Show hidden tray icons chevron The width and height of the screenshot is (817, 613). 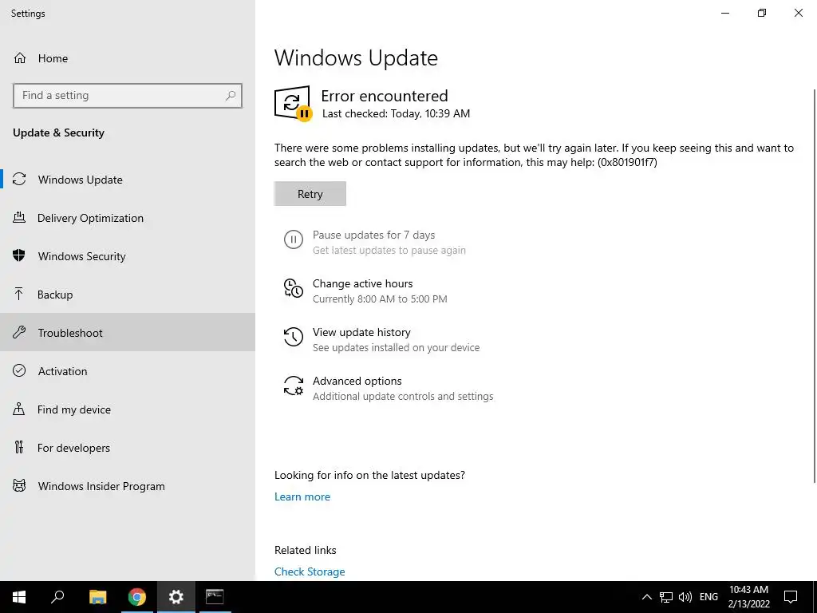pyautogui.click(x=646, y=597)
